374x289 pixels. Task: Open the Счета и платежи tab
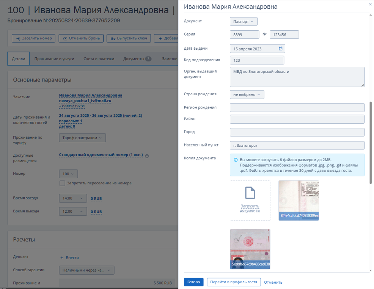click(x=99, y=59)
